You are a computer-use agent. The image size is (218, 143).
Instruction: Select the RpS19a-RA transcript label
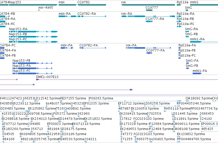[x=186, y=14]
